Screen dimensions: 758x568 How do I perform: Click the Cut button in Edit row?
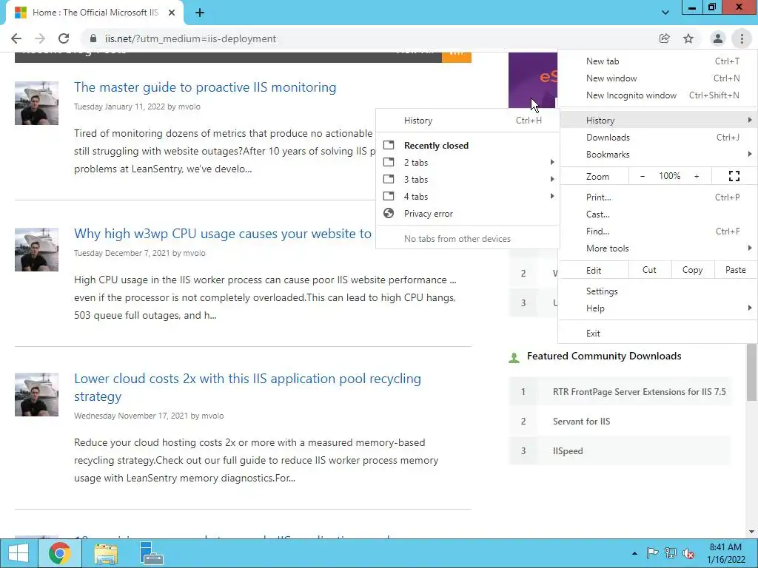pyautogui.click(x=650, y=270)
